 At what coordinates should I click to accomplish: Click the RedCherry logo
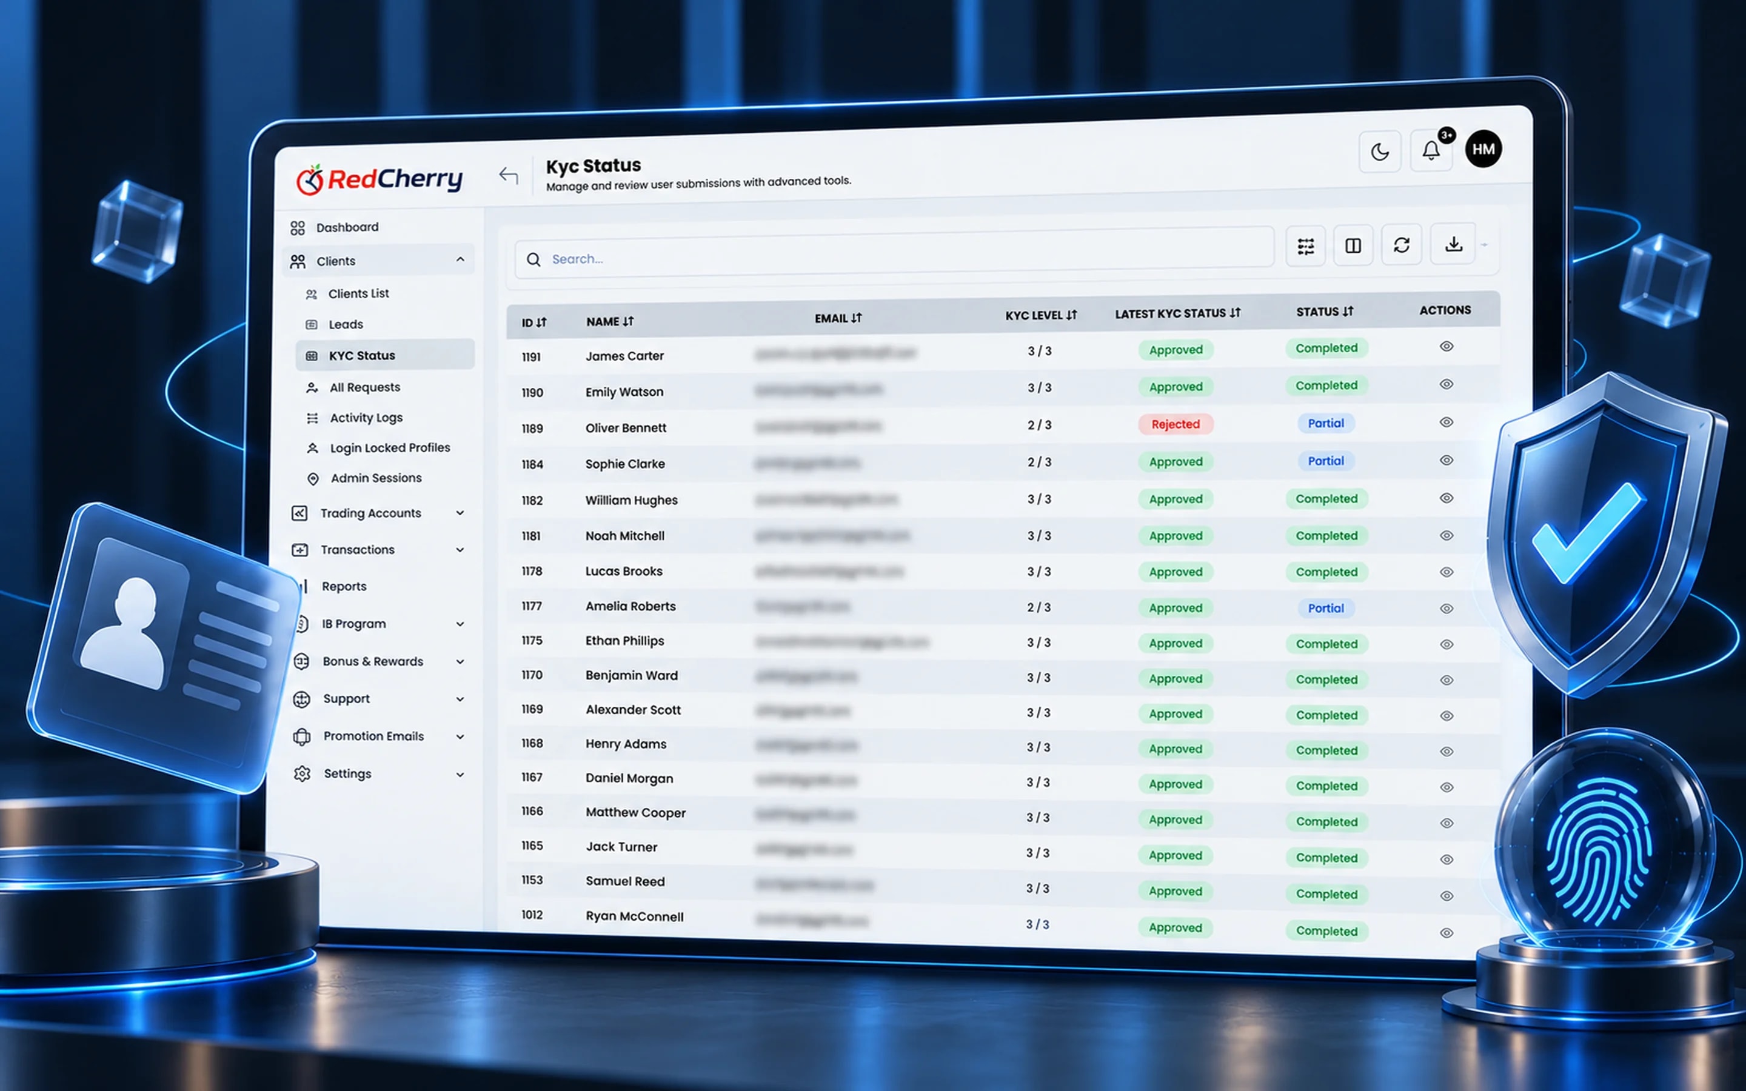pos(380,179)
